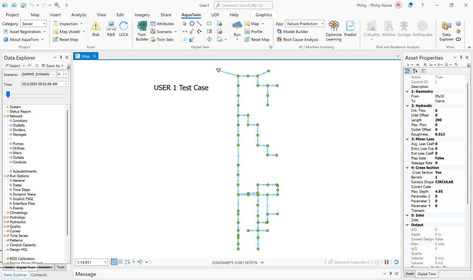Open the Analysis ribbon tab
The height and width of the screenshot is (280, 473).
(x=79, y=15)
